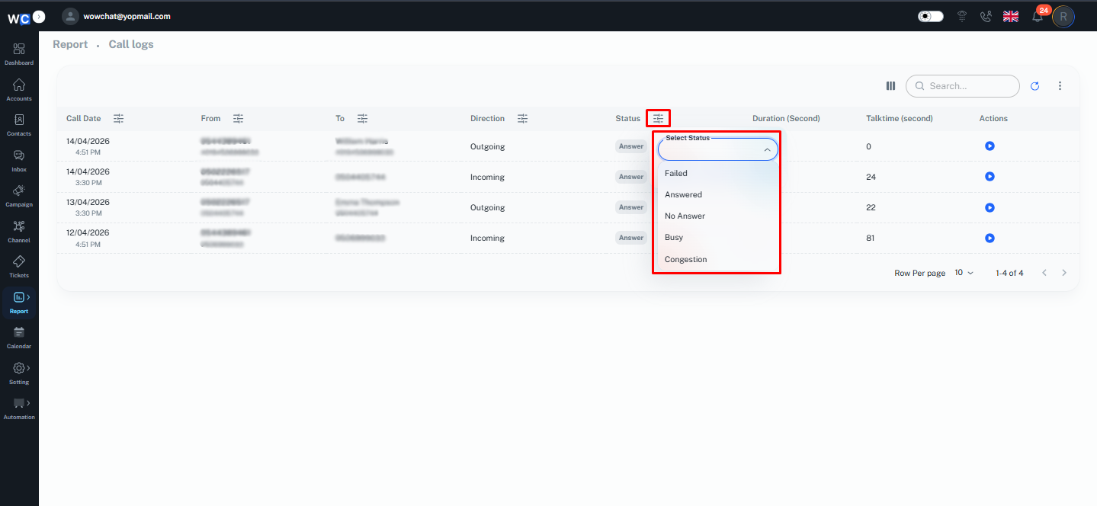This screenshot has width=1097, height=506.
Task: Play recording for 14/04/2026 4:51 PM call
Action: point(990,146)
